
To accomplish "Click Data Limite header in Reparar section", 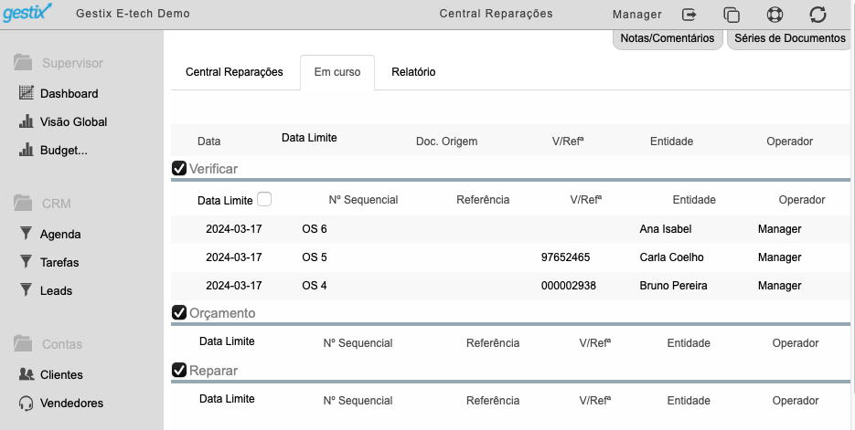I will coord(227,399).
